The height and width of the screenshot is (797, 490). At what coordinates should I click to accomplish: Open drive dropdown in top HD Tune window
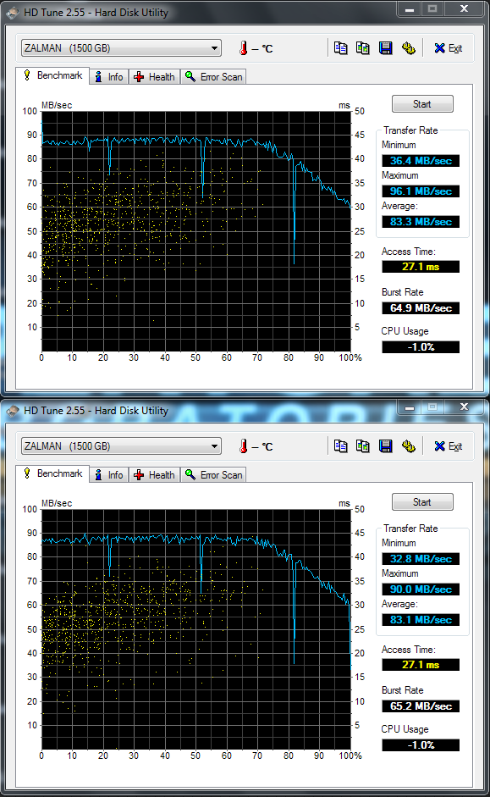pos(121,48)
